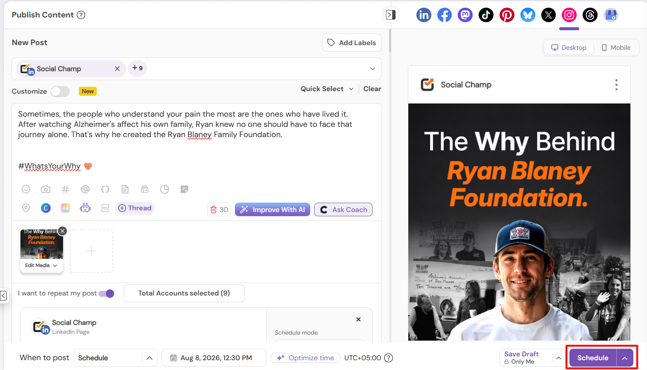The height and width of the screenshot is (370, 647).
Task: Switch preview to Threads
Action: point(590,15)
